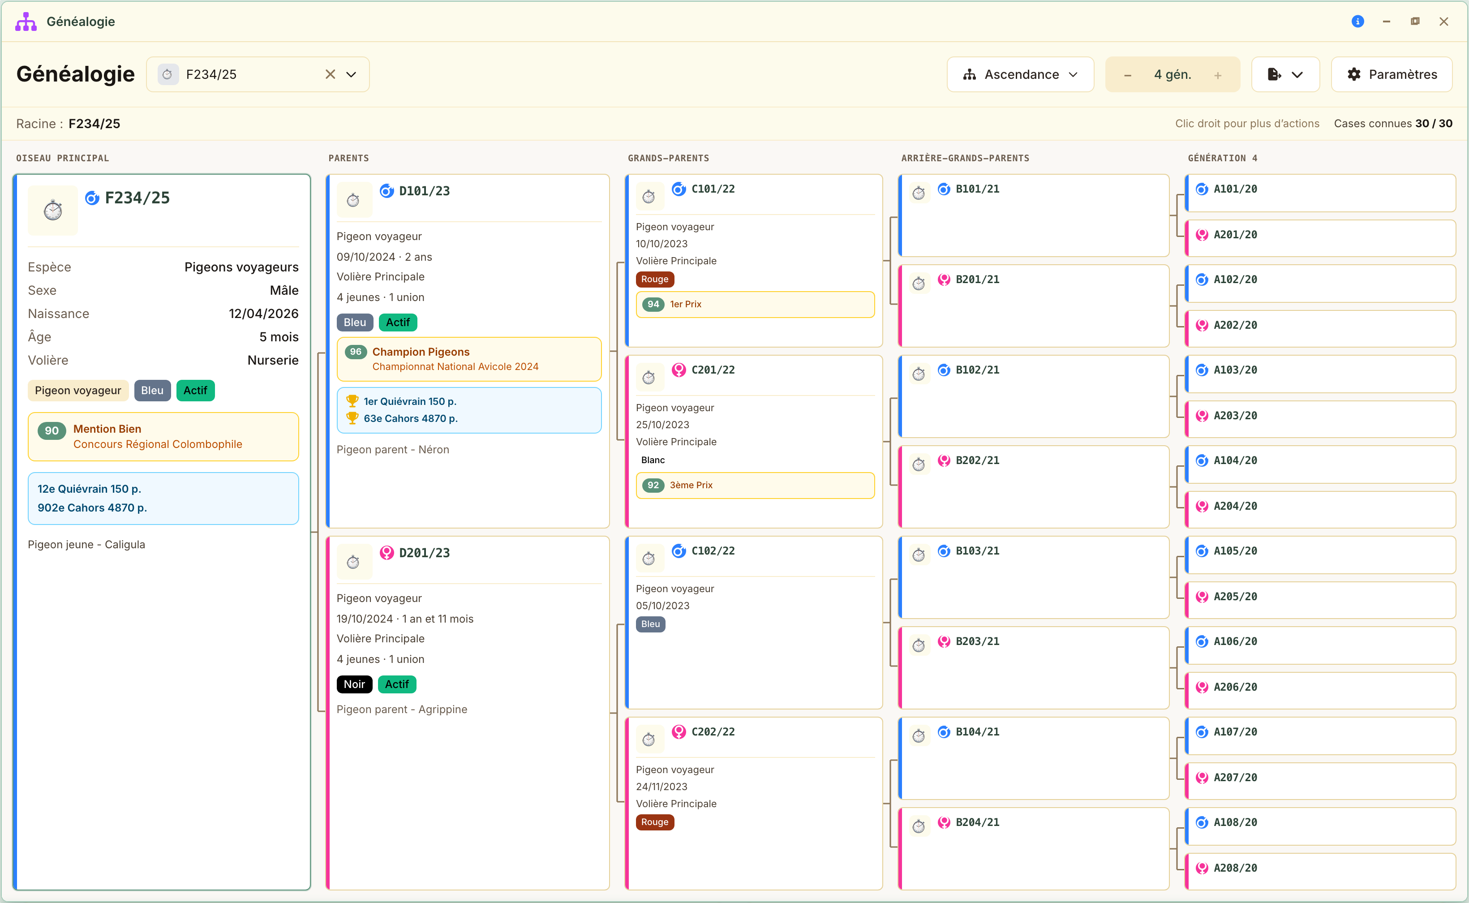Viewport: 1469px width, 903px height.
Task: Clear the F234/25 selection with X
Action: click(330, 75)
